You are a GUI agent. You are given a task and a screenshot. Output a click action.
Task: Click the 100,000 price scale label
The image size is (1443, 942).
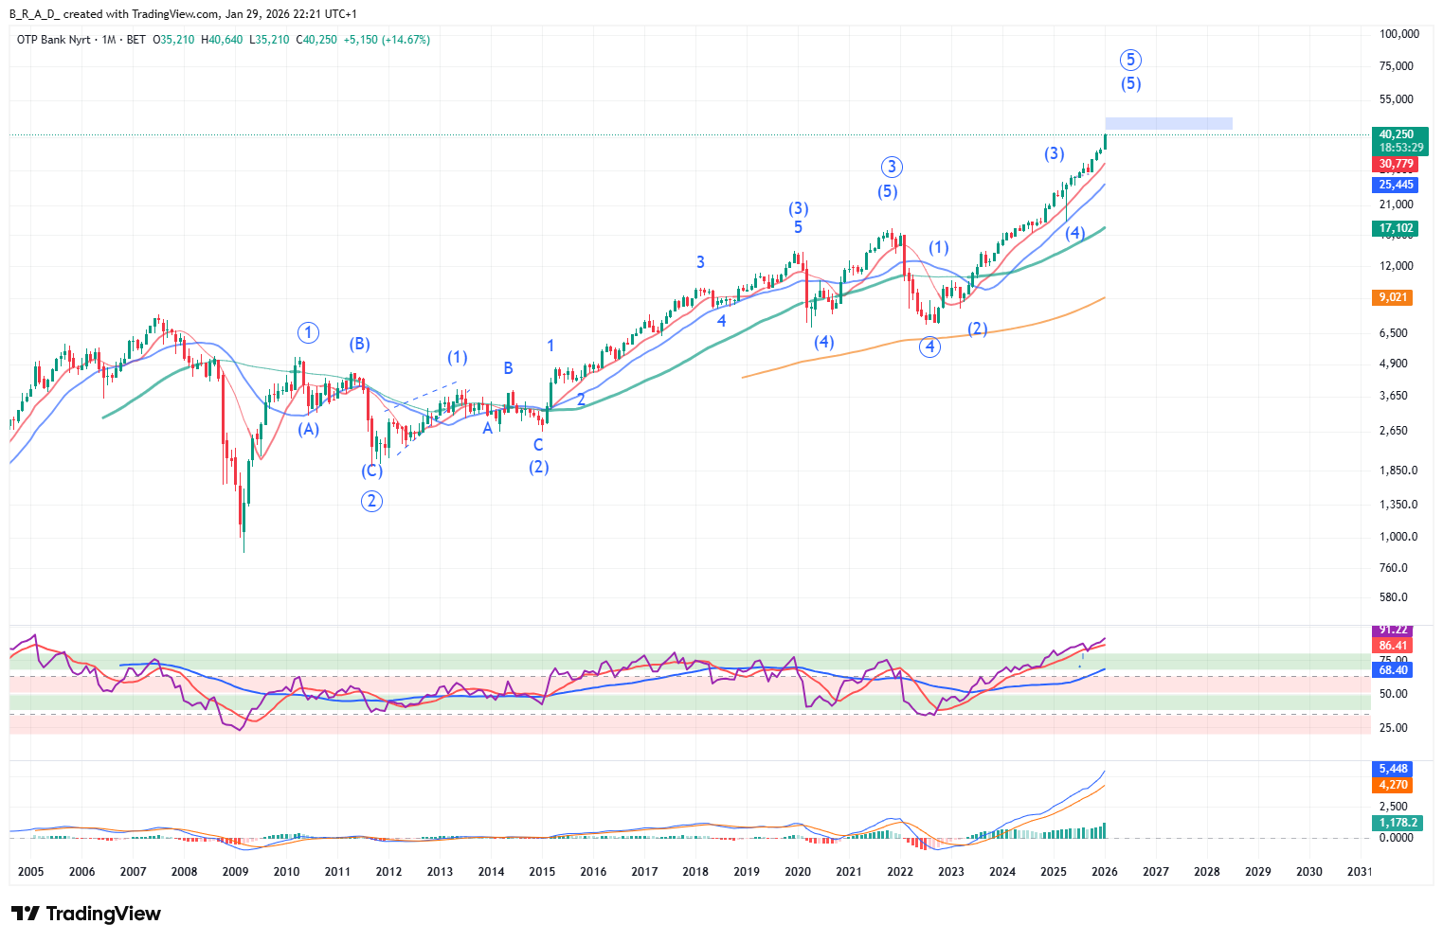click(x=1398, y=34)
